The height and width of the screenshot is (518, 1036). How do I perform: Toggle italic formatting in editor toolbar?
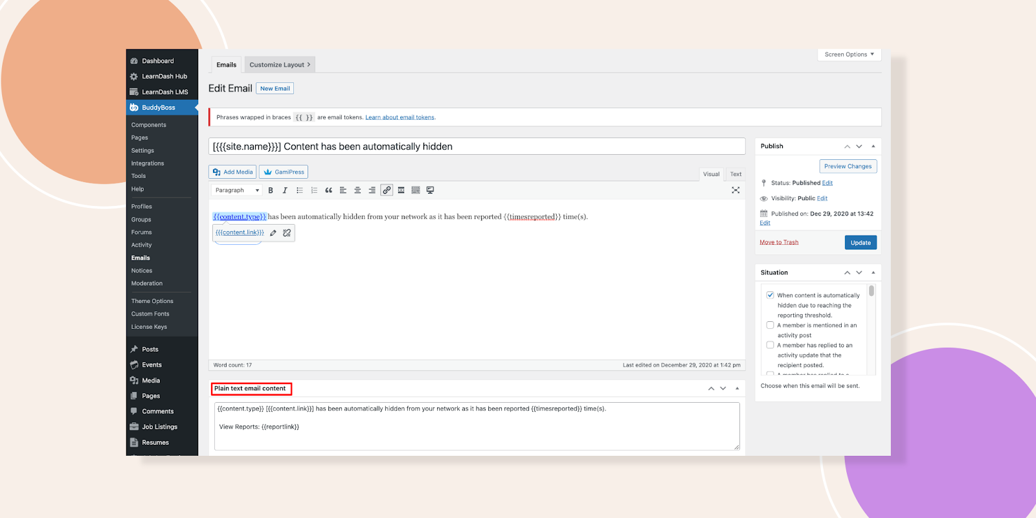(285, 190)
